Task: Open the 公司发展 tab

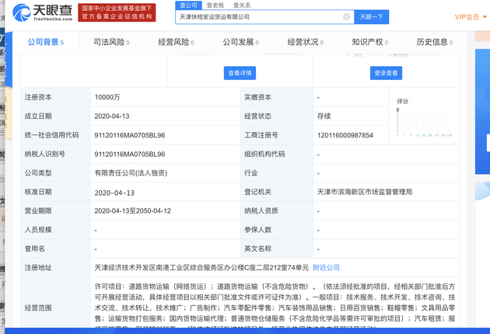Action: point(240,42)
